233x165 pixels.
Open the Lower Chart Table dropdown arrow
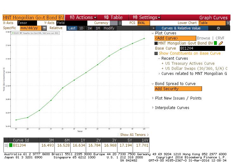228,23
